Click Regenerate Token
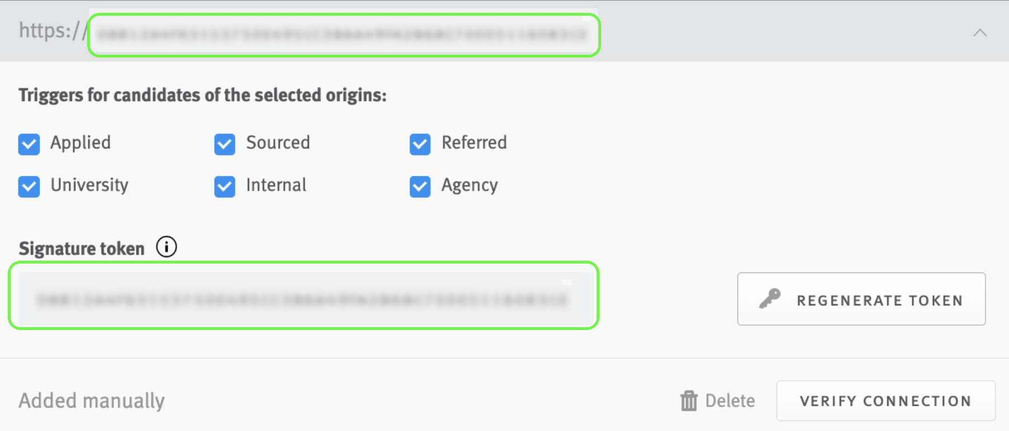The width and height of the screenshot is (1009, 431). click(861, 299)
